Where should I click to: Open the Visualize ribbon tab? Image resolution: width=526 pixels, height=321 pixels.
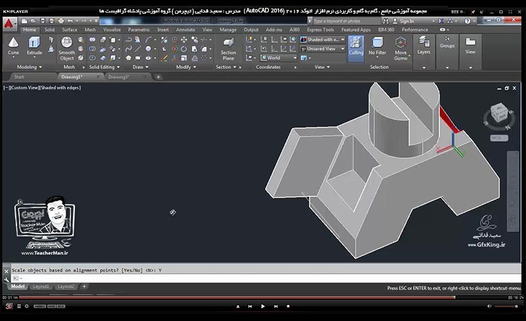(112, 30)
